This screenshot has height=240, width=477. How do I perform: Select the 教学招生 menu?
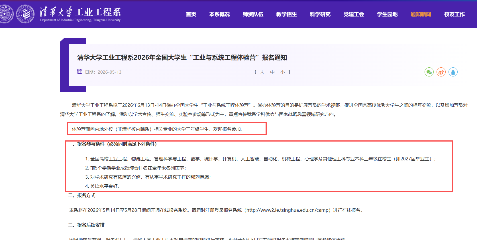(287, 14)
